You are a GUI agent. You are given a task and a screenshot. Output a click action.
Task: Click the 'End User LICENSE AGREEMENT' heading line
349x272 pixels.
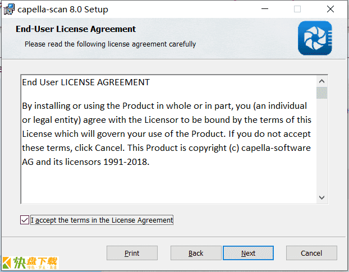tap(86, 82)
